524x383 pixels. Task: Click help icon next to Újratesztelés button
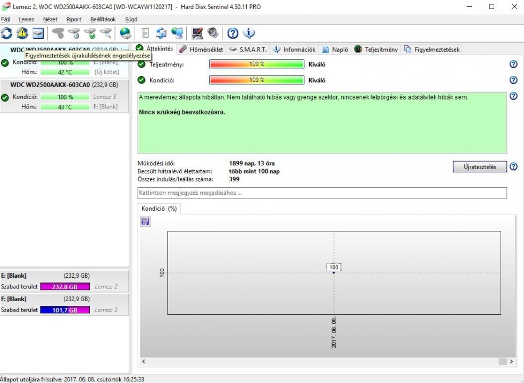tap(513, 166)
